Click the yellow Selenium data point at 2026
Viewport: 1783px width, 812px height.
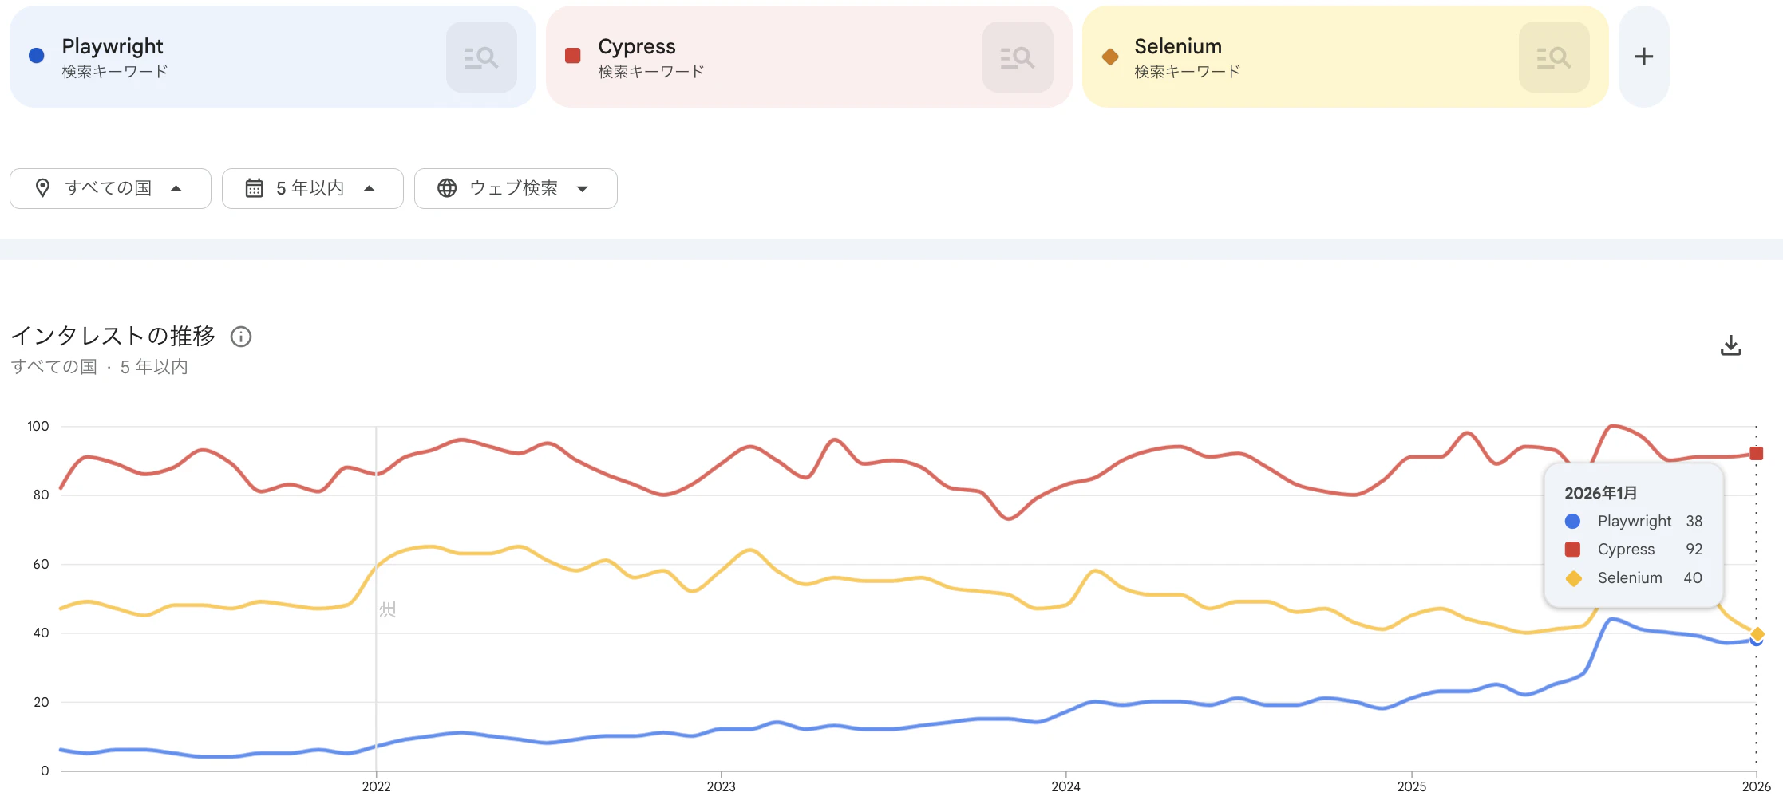pos(1757,634)
